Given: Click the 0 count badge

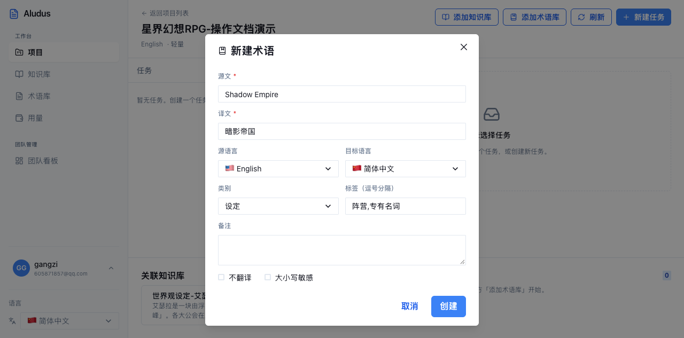Looking at the screenshot, I should click(x=666, y=276).
